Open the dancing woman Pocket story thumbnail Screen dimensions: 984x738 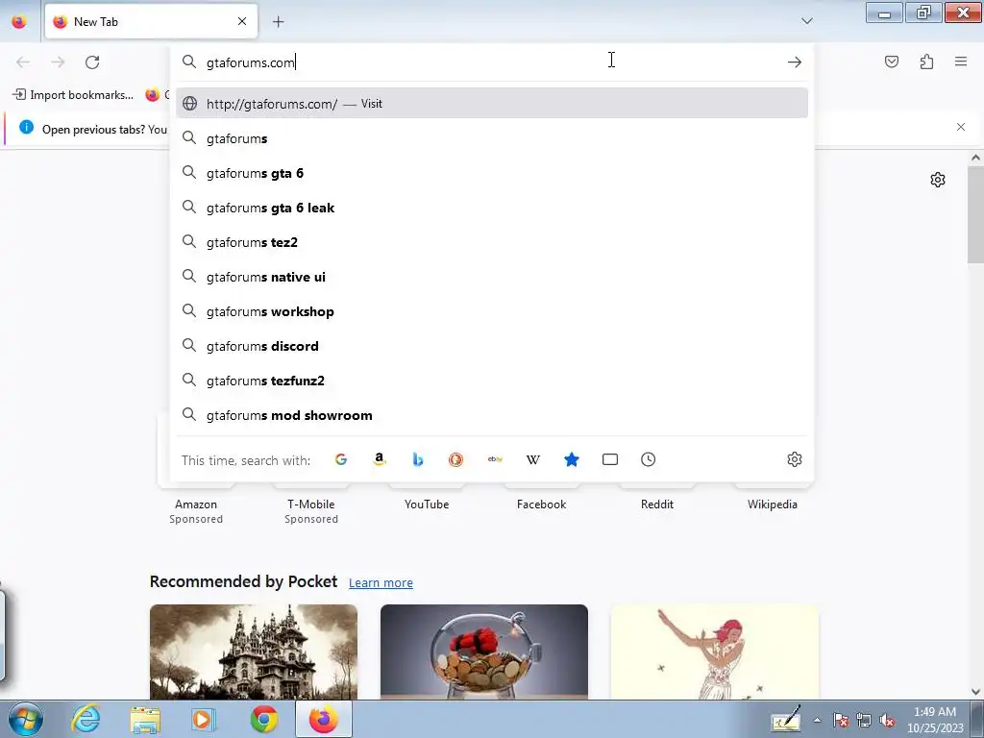point(715,652)
